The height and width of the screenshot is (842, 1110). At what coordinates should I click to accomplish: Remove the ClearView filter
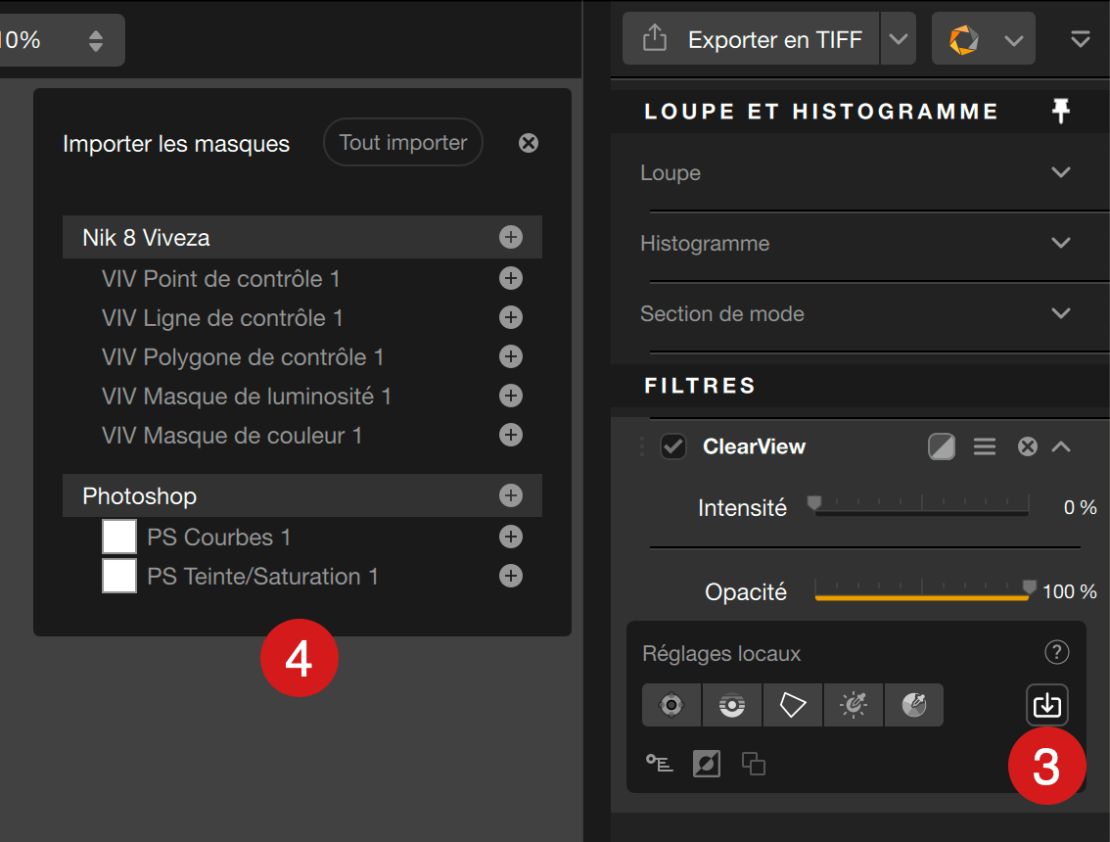click(1027, 446)
